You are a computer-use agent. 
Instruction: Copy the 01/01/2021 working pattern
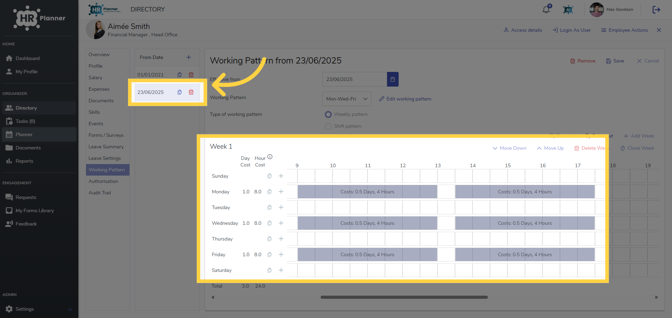(x=180, y=75)
